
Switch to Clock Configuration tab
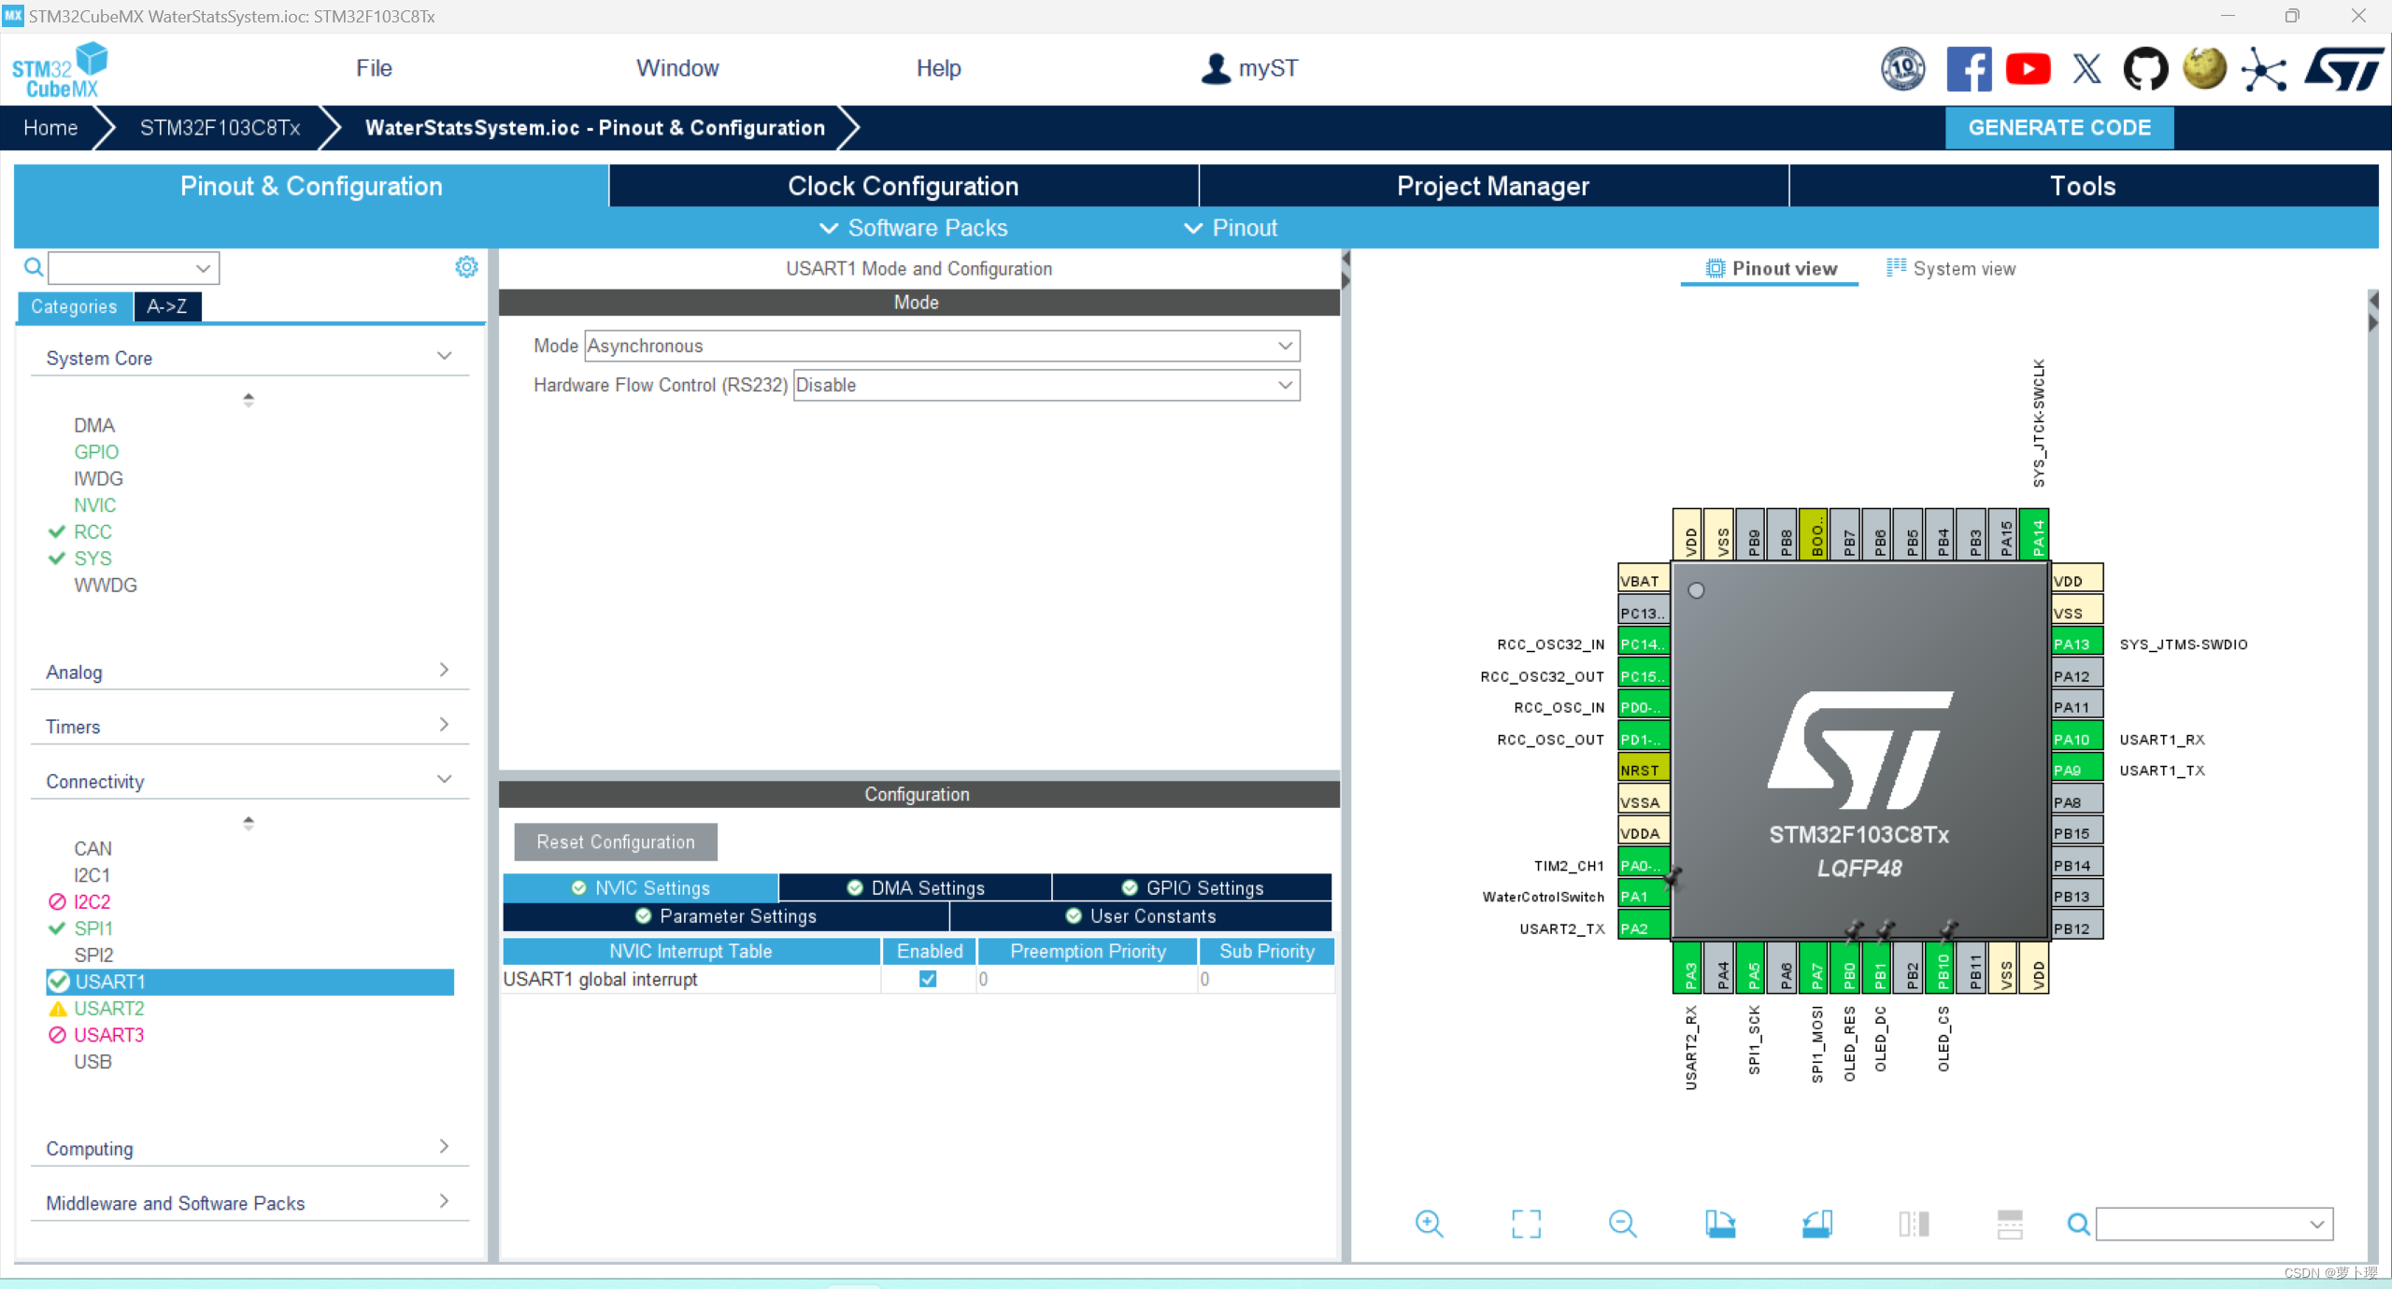coord(904,186)
